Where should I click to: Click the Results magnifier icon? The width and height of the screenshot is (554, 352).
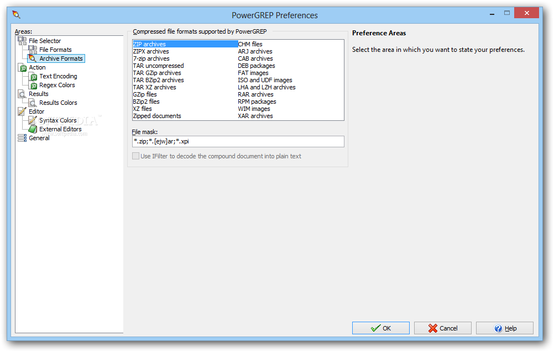pyautogui.click(x=22, y=94)
